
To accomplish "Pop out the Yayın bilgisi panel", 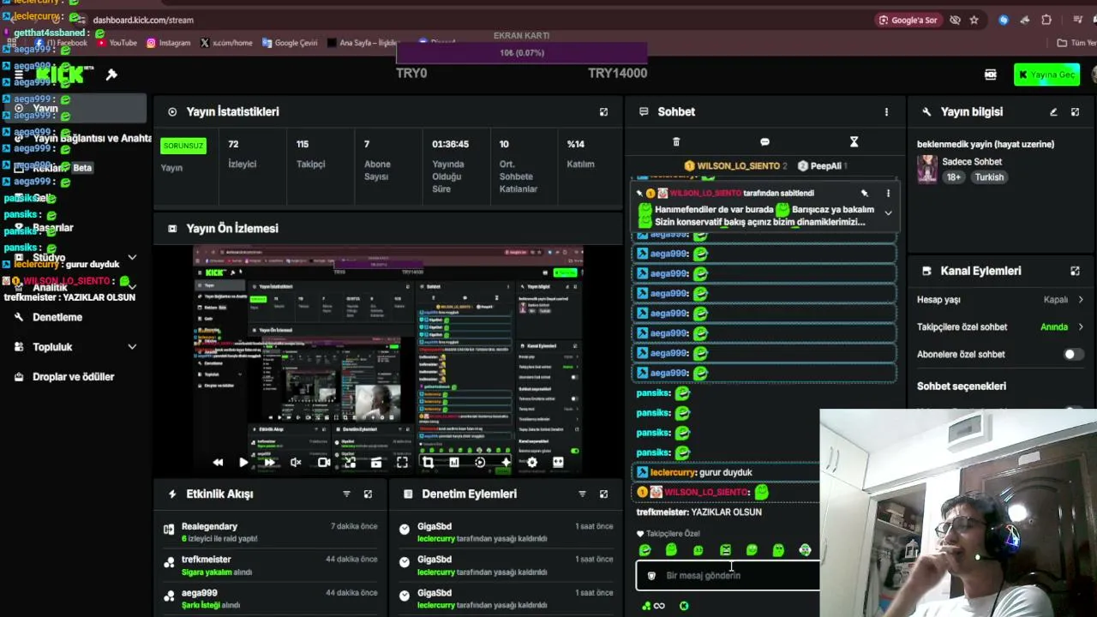I will click(1076, 111).
